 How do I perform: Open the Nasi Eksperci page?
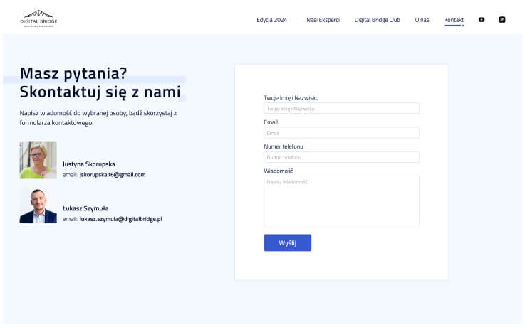pos(323,20)
